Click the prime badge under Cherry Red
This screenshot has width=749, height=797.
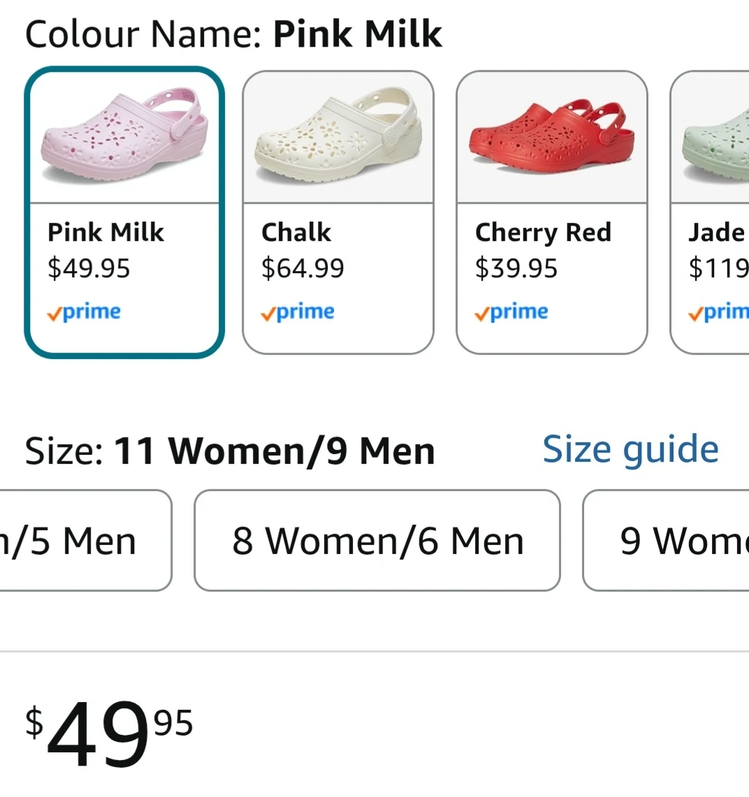click(x=511, y=312)
